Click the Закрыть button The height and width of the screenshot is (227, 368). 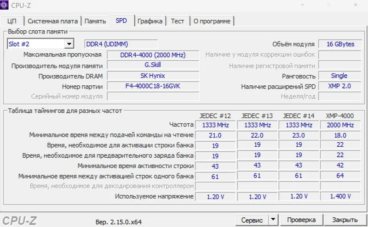point(345,220)
